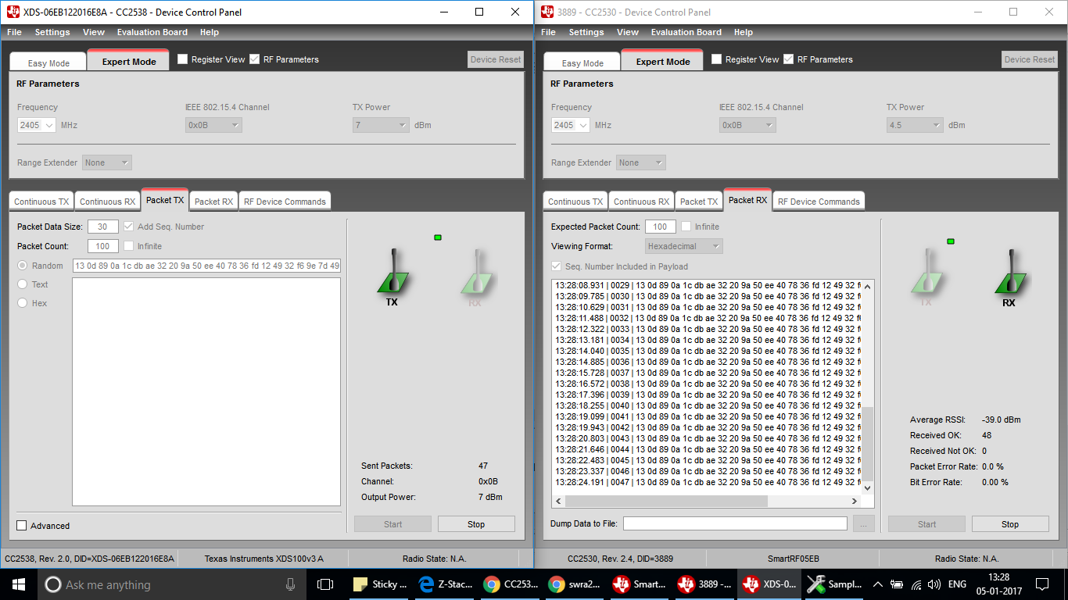
Task: Open TX Power dropdown showing 7 dBm
Action: [382, 125]
